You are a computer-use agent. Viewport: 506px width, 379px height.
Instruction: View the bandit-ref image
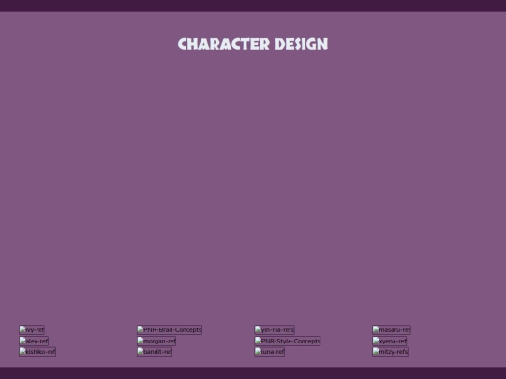(x=155, y=351)
